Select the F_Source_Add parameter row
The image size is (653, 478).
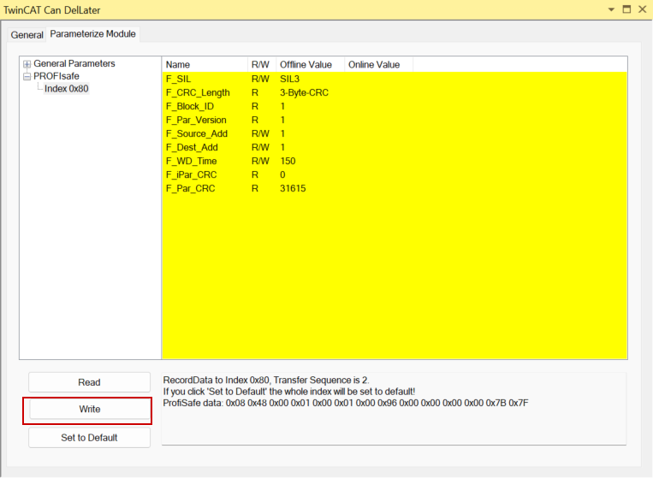(395, 134)
